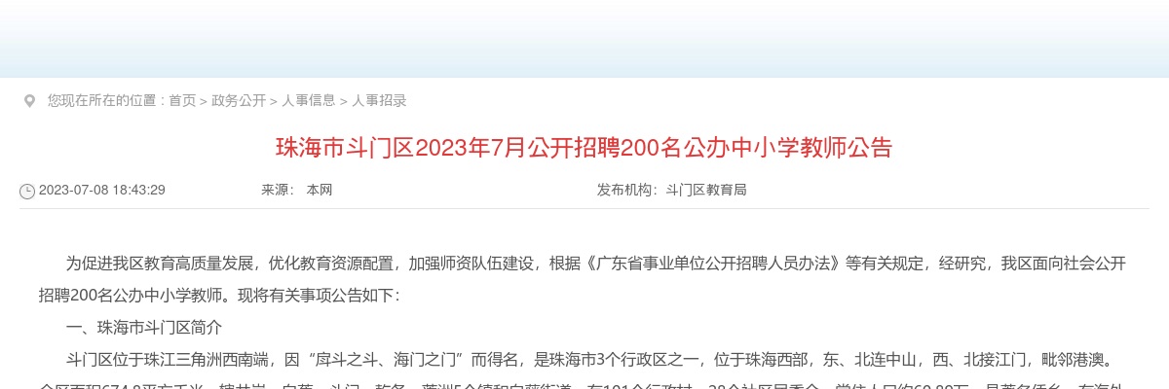Click the section heading 一、珠海市斗门区简介
This screenshot has height=389, width=1169.
[x=144, y=328]
